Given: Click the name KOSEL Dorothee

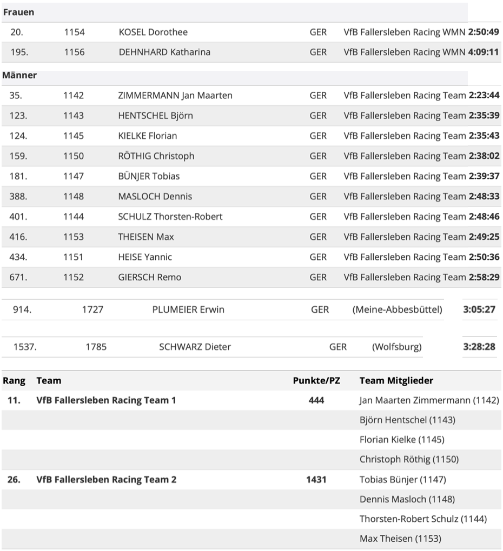Looking at the screenshot, I should coord(153,32).
